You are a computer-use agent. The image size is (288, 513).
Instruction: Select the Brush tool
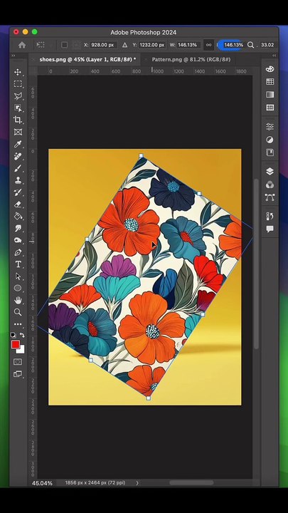[18, 168]
